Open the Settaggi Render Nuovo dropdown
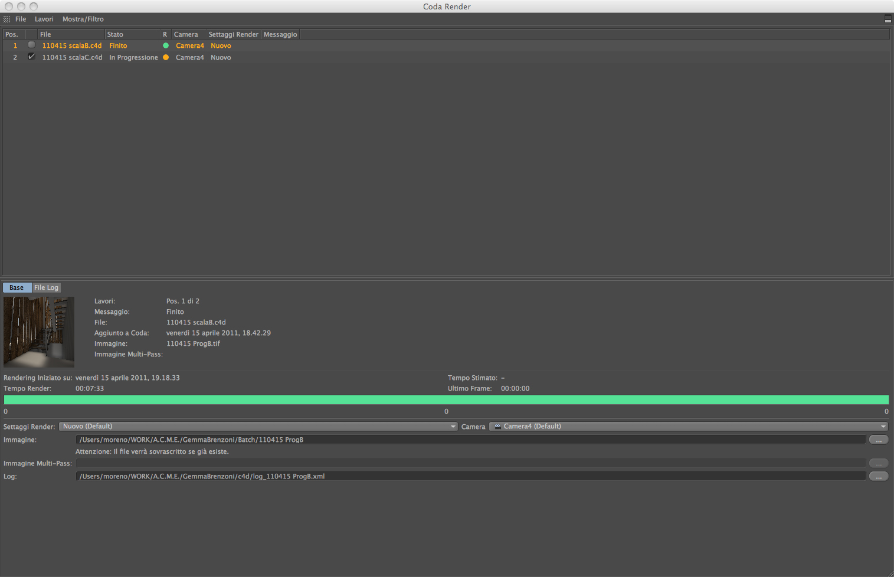Image resolution: width=894 pixels, height=577 pixels. coord(258,426)
